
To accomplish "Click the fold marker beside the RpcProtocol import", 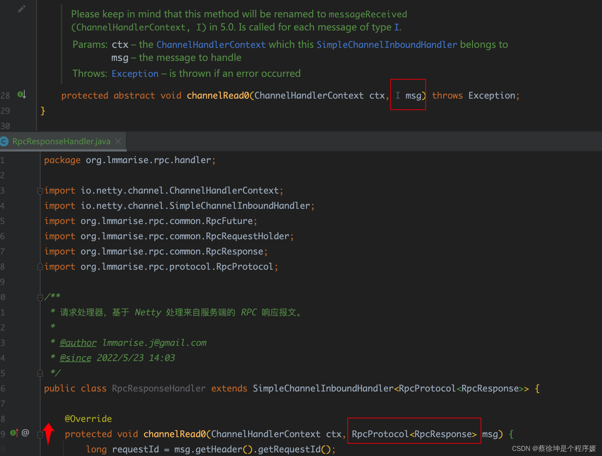I will click(40, 266).
